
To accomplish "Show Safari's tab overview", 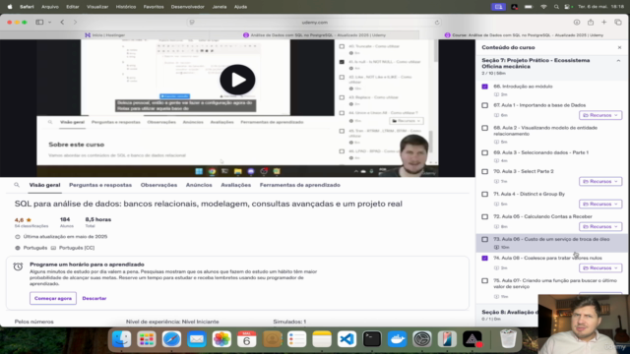I will click(x=618, y=23).
